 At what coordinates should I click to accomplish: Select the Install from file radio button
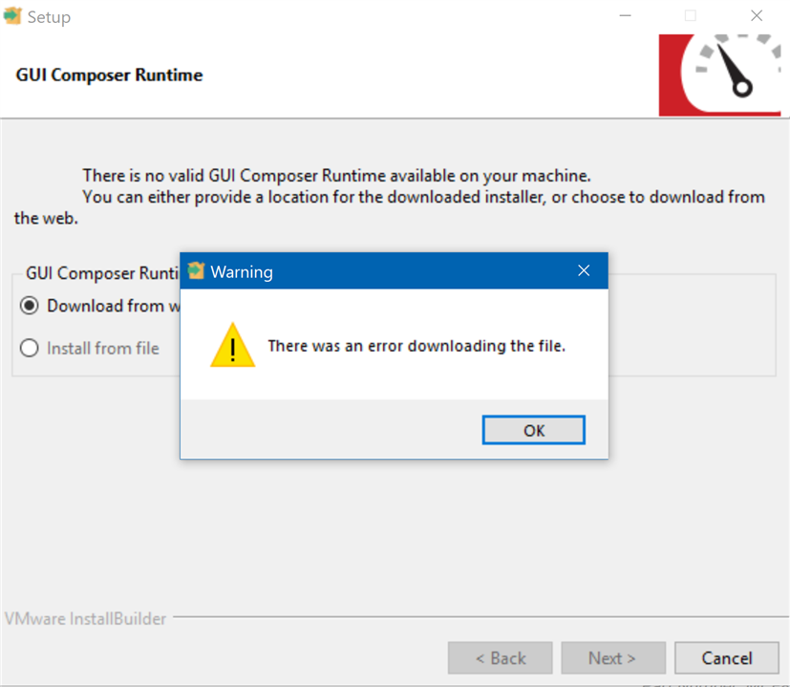click(x=30, y=348)
